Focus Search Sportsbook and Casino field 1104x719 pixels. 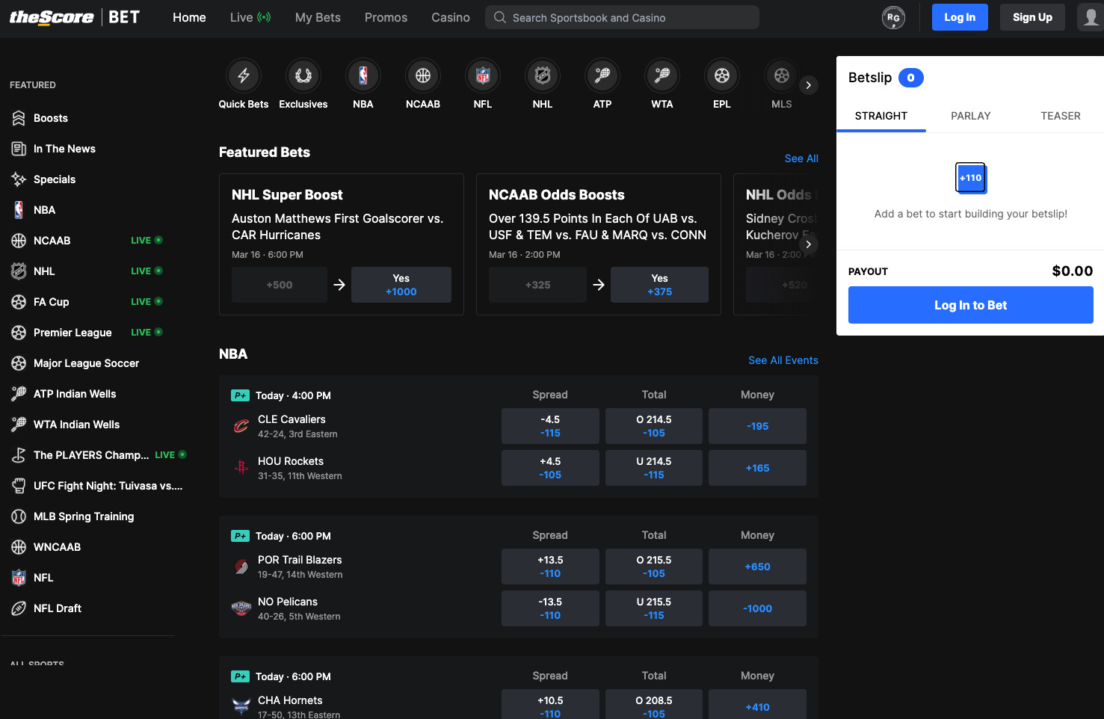click(622, 17)
